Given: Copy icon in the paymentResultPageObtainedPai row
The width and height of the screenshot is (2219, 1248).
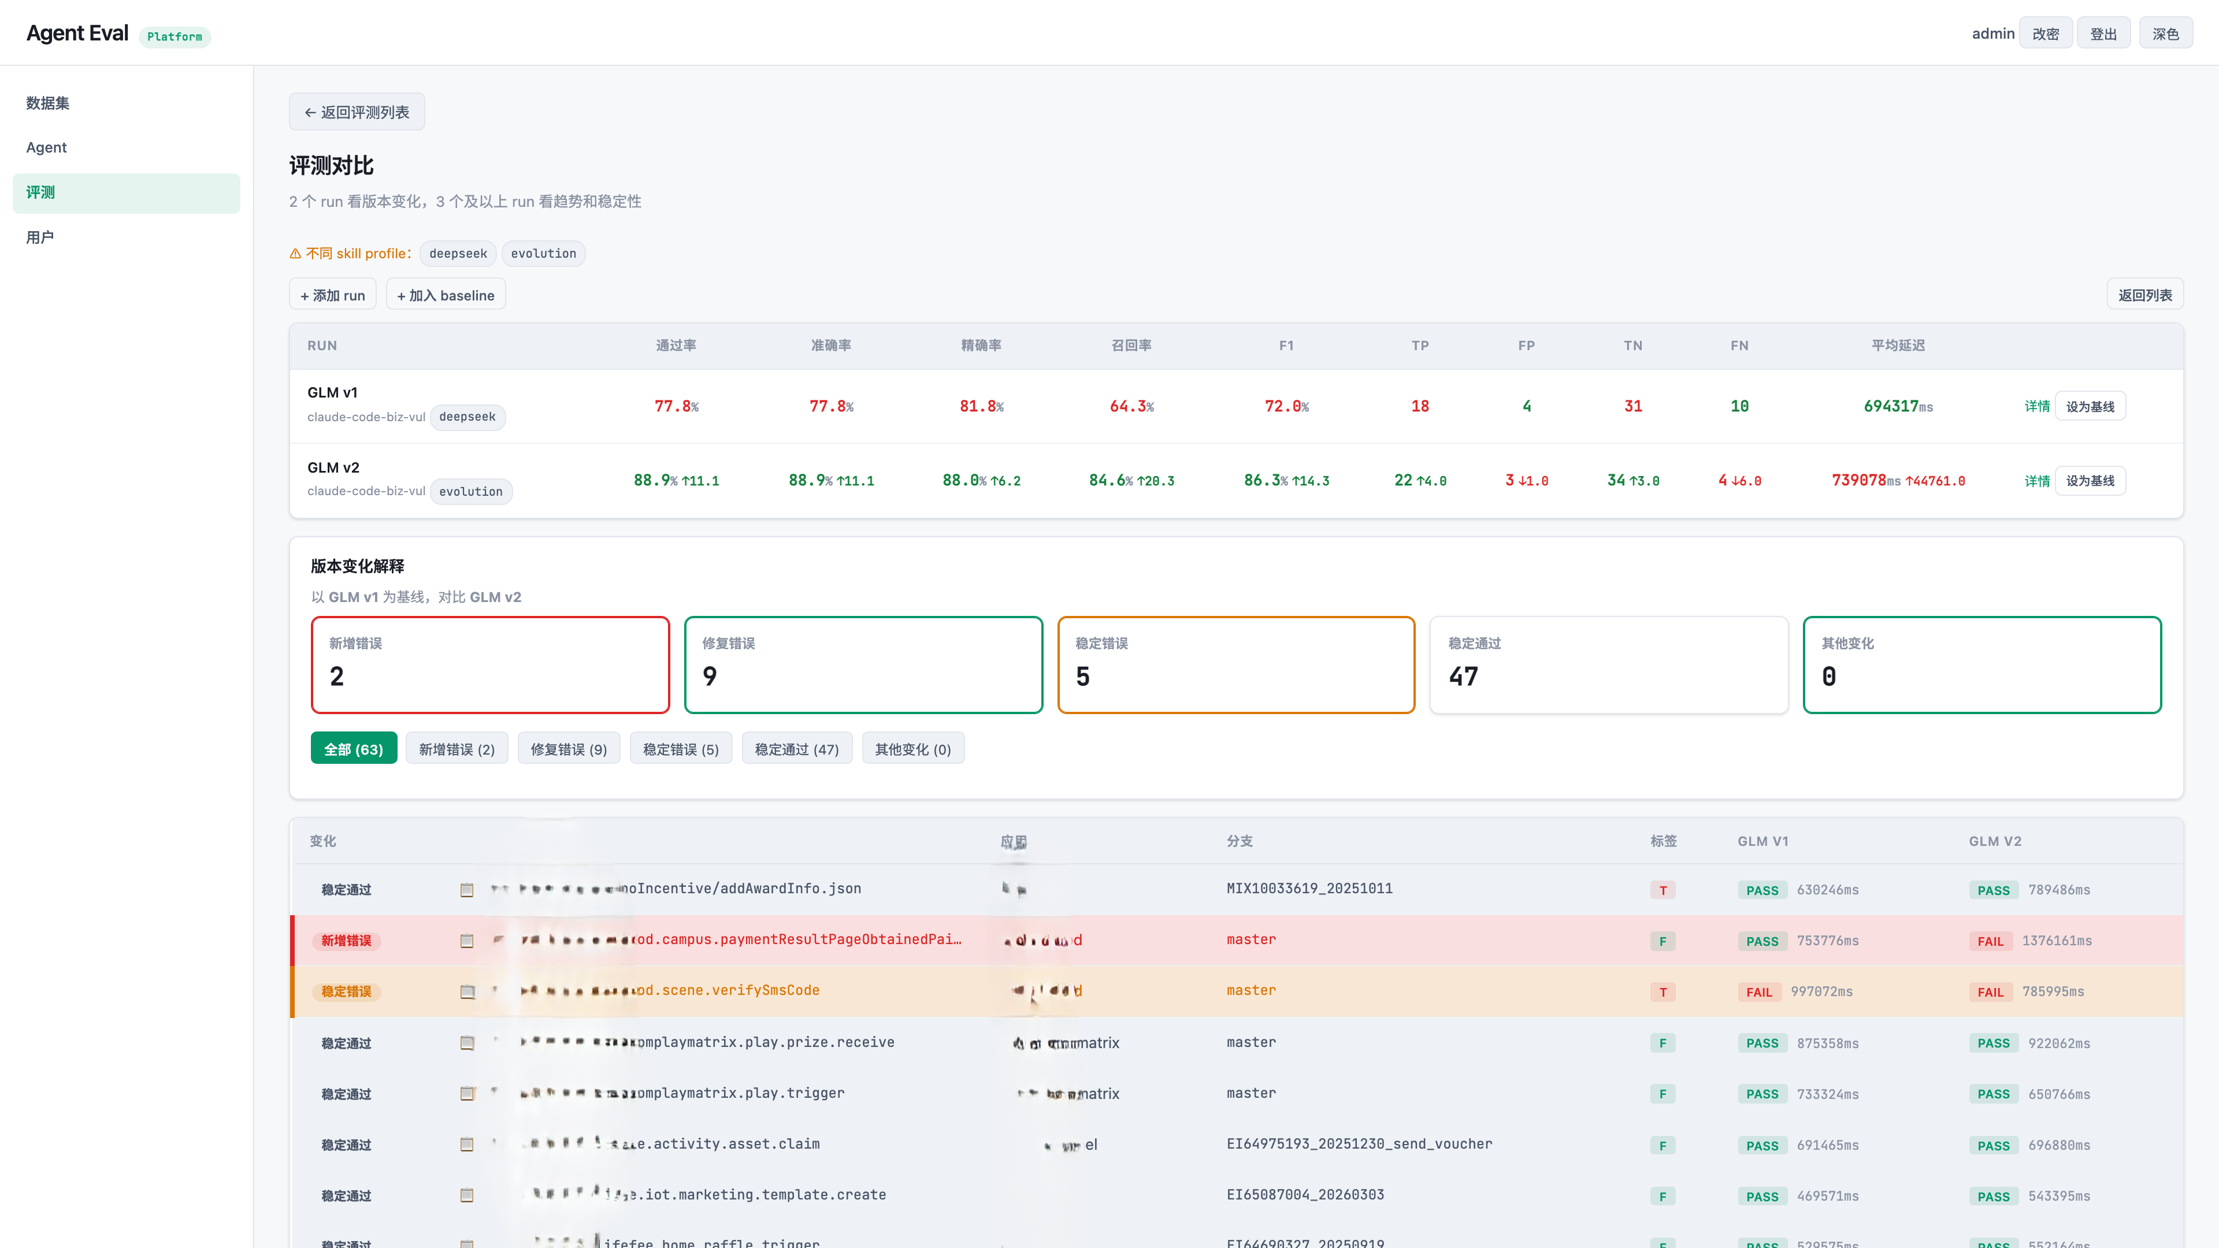Looking at the screenshot, I should pos(467,941).
